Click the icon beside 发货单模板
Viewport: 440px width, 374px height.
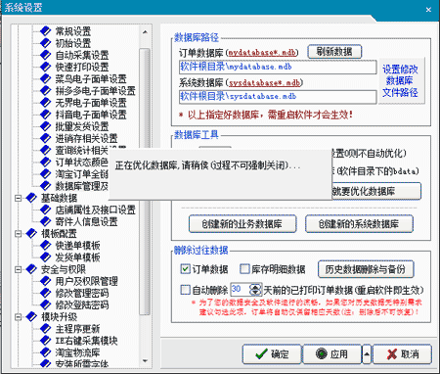tap(46, 257)
